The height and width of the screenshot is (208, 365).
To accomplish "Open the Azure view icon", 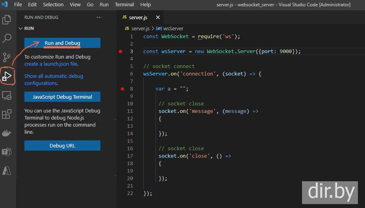I will tap(7, 171).
